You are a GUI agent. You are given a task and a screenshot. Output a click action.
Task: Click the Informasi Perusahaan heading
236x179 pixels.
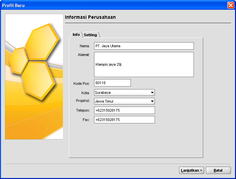coord(90,17)
